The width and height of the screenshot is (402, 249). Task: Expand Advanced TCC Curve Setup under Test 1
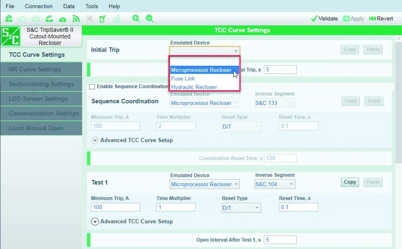[95, 221]
